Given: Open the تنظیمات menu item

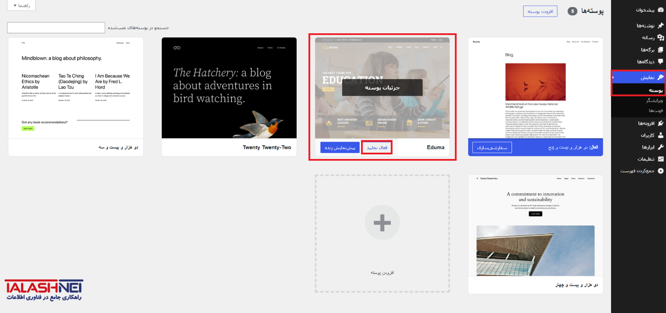Looking at the screenshot, I should (x=639, y=159).
